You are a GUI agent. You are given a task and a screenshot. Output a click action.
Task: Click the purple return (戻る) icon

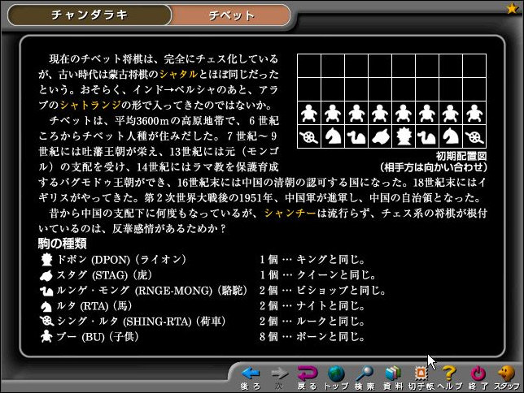click(308, 374)
